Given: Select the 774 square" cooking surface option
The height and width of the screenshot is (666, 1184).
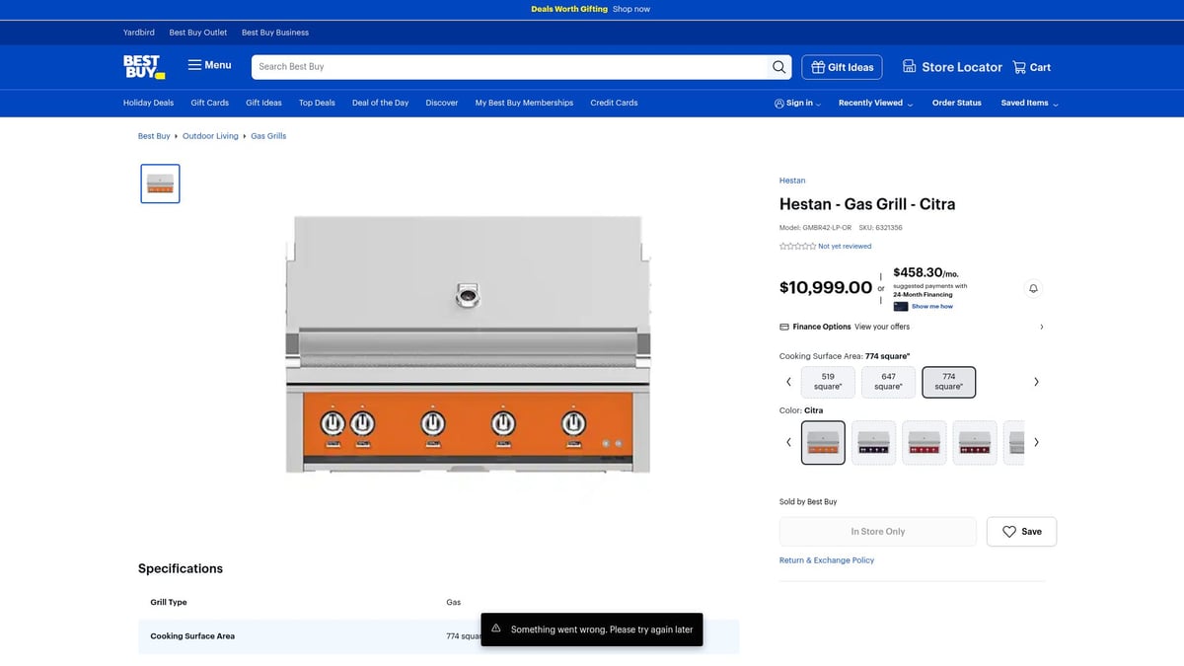Looking at the screenshot, I should [x=948, y=382].
